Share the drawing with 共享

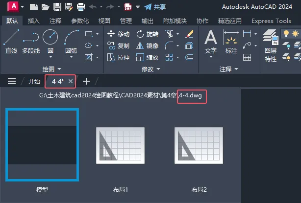[x=155, y=7]
